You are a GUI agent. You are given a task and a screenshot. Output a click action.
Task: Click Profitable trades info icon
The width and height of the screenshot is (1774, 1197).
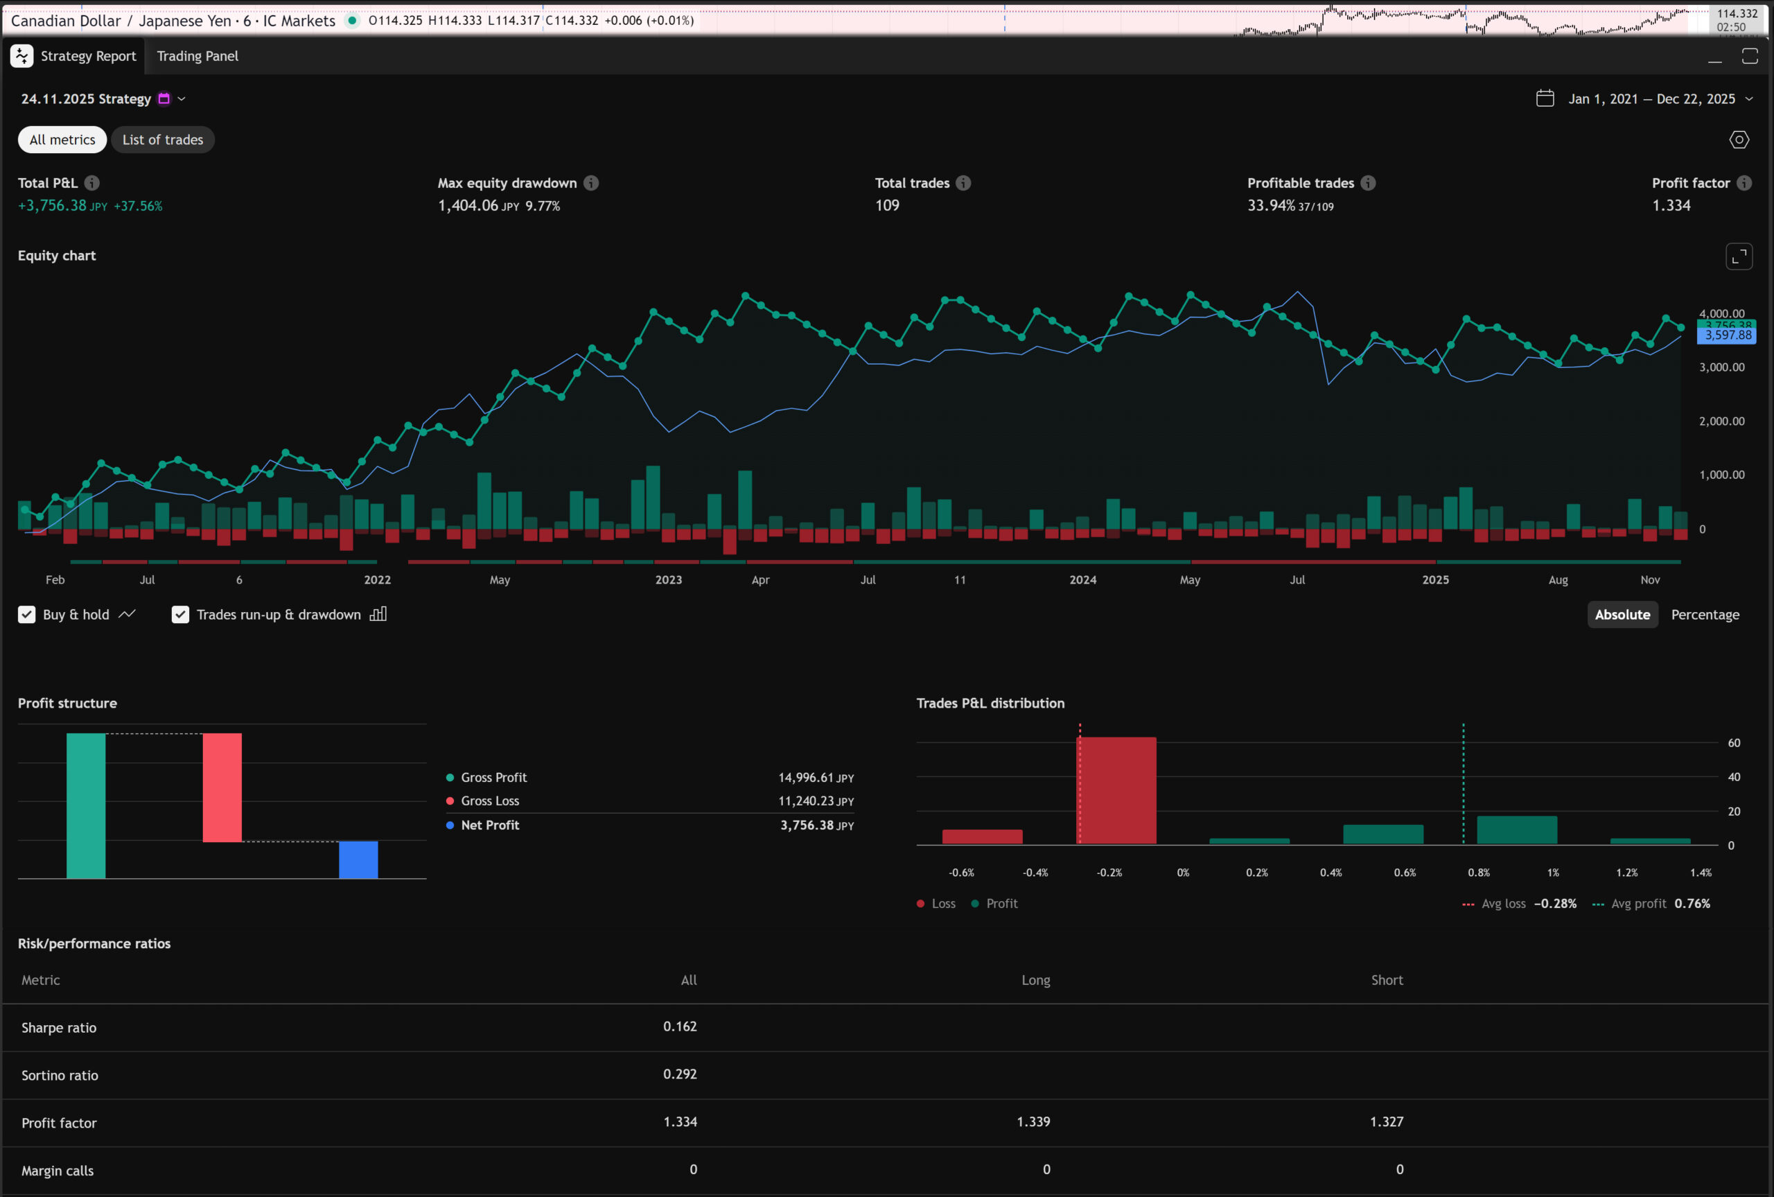(x=1368, y=183)
